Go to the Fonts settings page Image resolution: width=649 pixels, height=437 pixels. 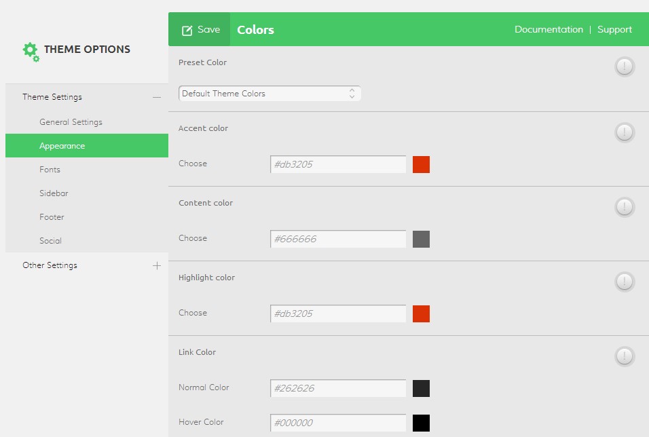(50, 170)
